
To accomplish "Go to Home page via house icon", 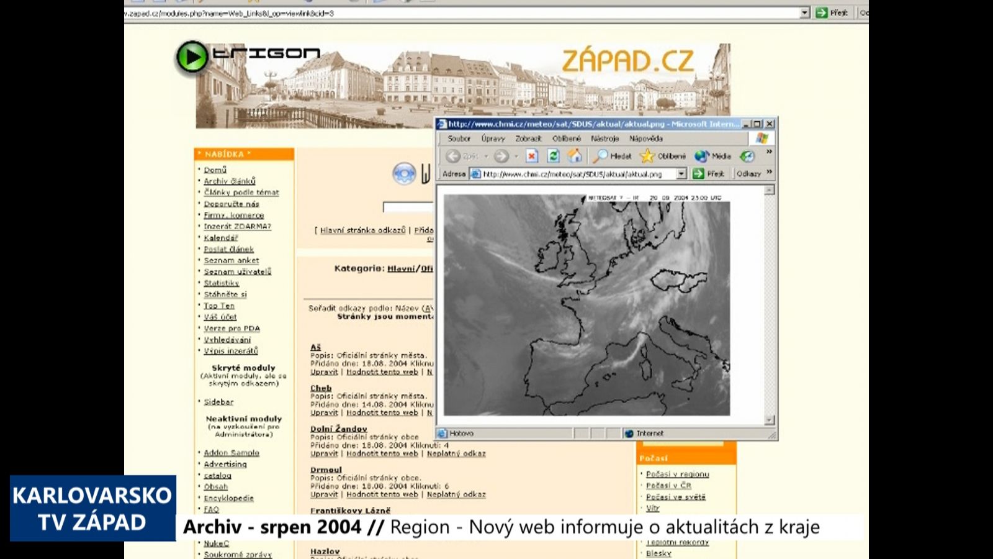I will pyautogui.click(x=575, y=156).
